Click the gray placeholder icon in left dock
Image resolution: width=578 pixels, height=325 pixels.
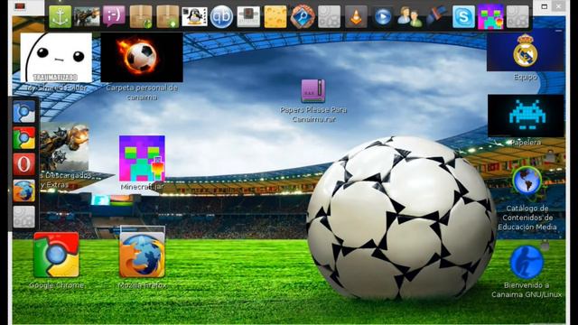tap(24, 217)
